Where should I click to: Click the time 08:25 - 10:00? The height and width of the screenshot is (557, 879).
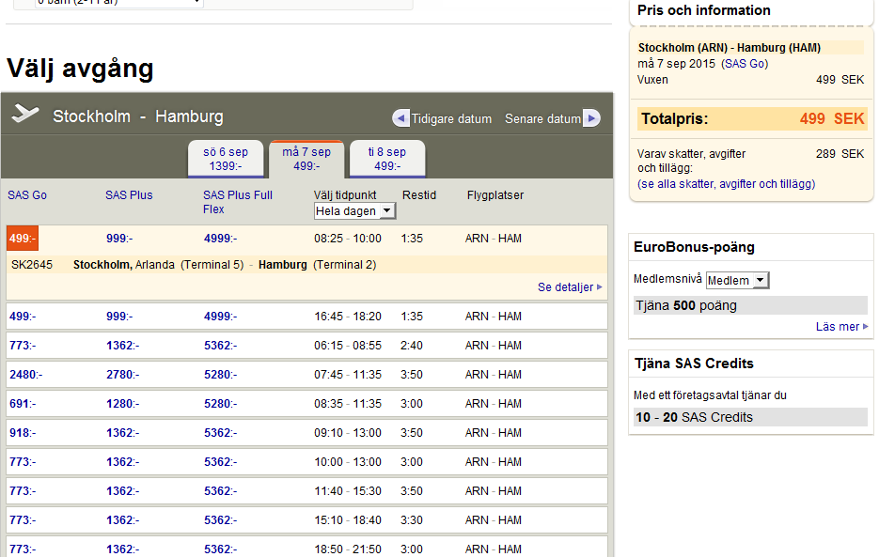point(348,239)
